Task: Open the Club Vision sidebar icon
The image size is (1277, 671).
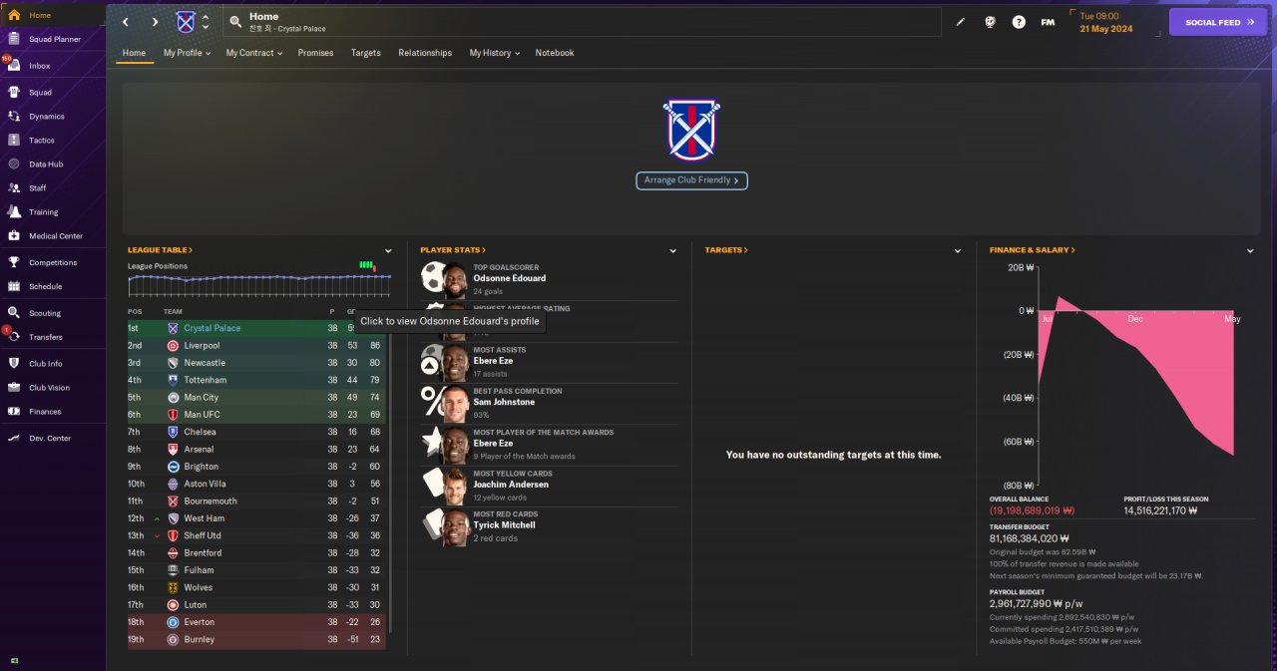Action: [x=14, y=388]
